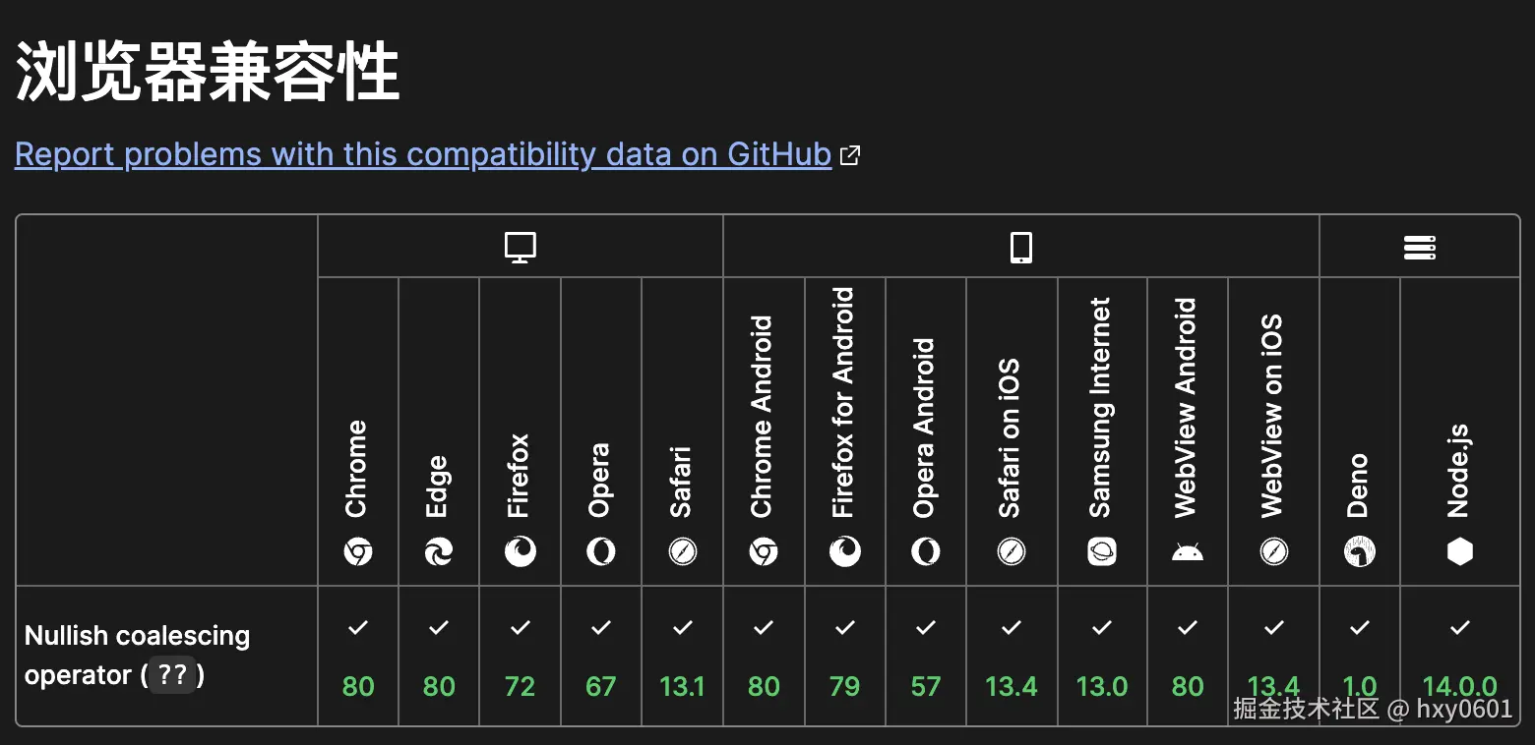Click the server platform icon header
The width and height of the screenshot is (1535, 745).
(1419, 247)
